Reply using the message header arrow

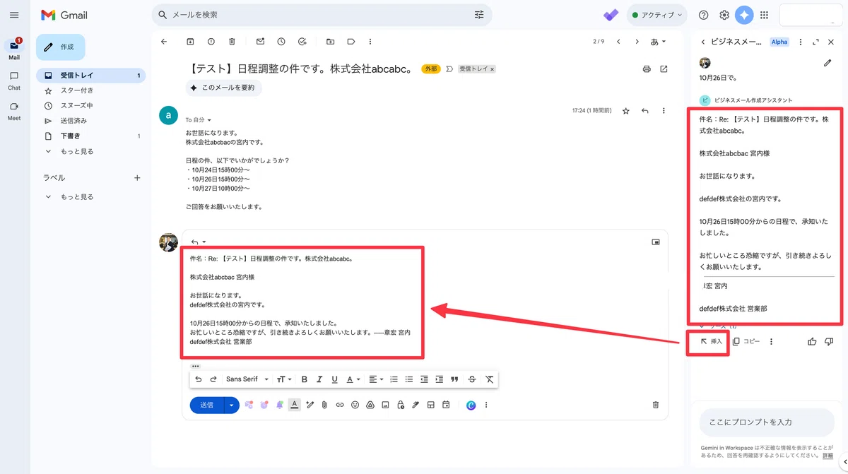[x=644, y=111]
